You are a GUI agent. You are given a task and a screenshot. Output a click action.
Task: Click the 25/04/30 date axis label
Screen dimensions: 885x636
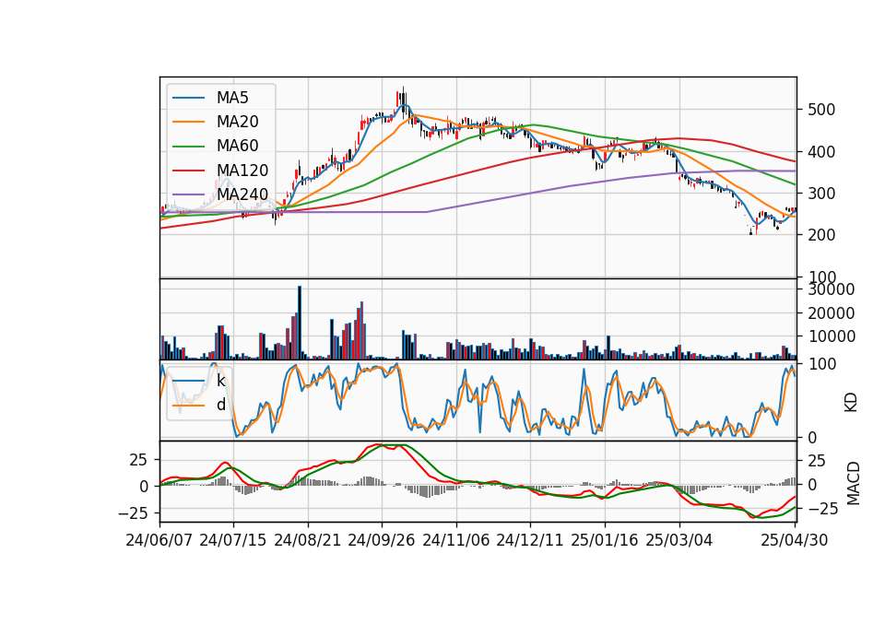coord(795,540)
